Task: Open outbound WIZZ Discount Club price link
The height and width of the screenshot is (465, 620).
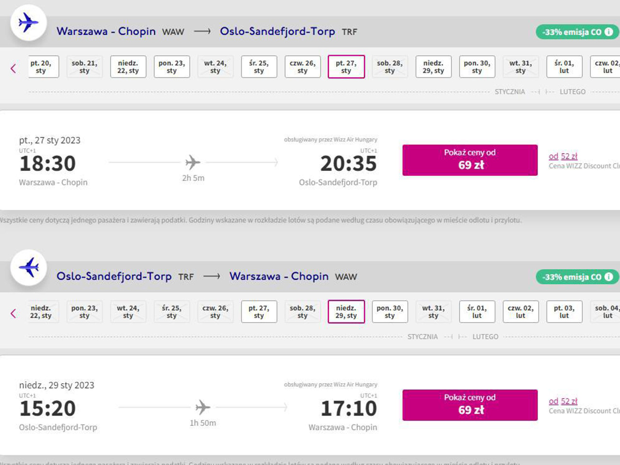Action: tap(563, 156)
